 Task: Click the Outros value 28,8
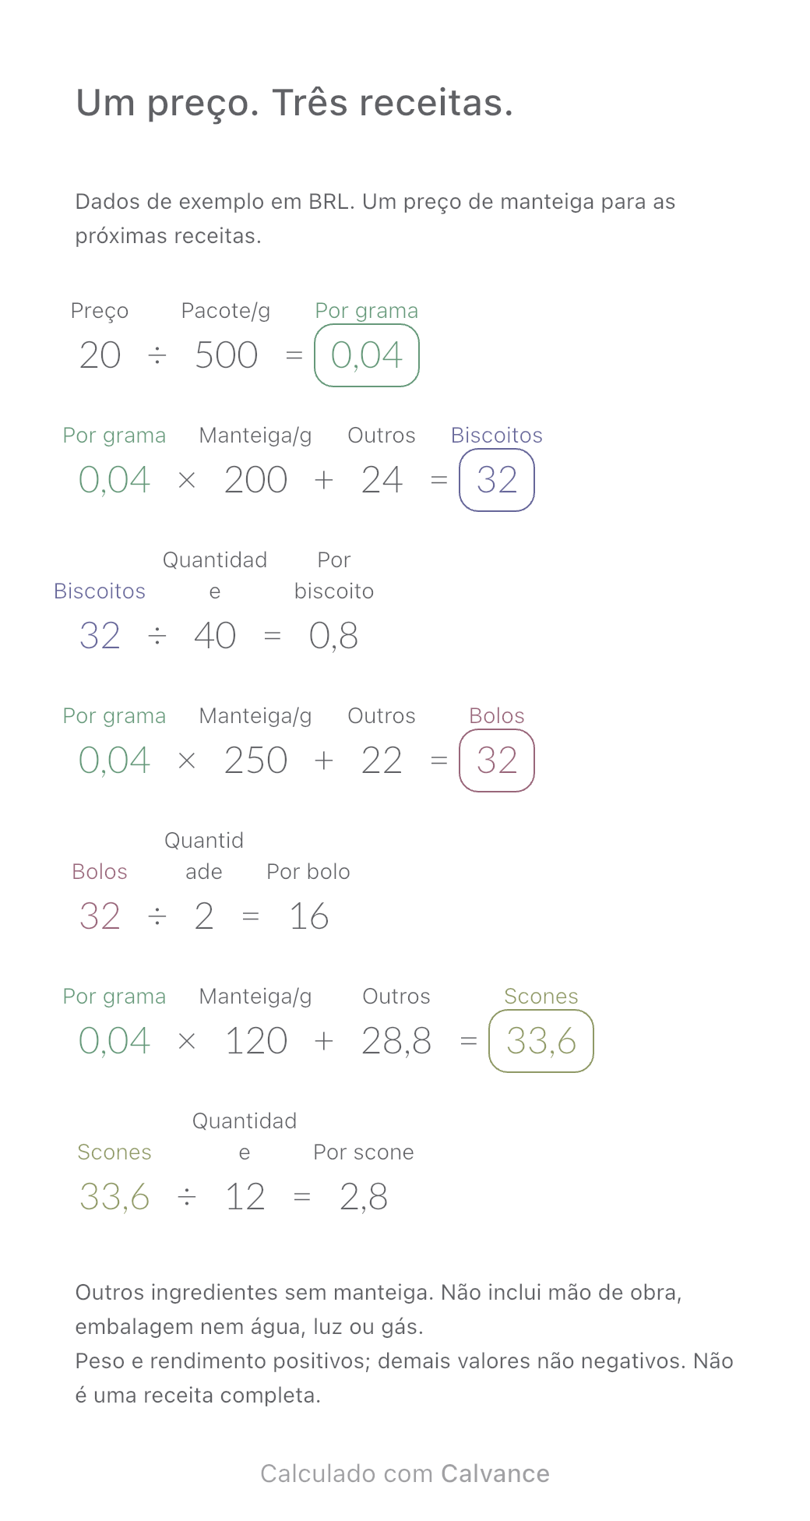click(396, 1041)
